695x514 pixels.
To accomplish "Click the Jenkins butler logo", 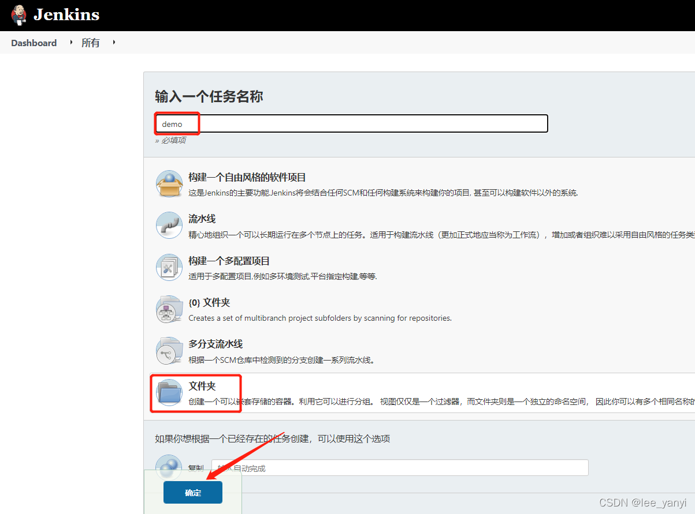I will pyautogui.click(x=19, y=15).
